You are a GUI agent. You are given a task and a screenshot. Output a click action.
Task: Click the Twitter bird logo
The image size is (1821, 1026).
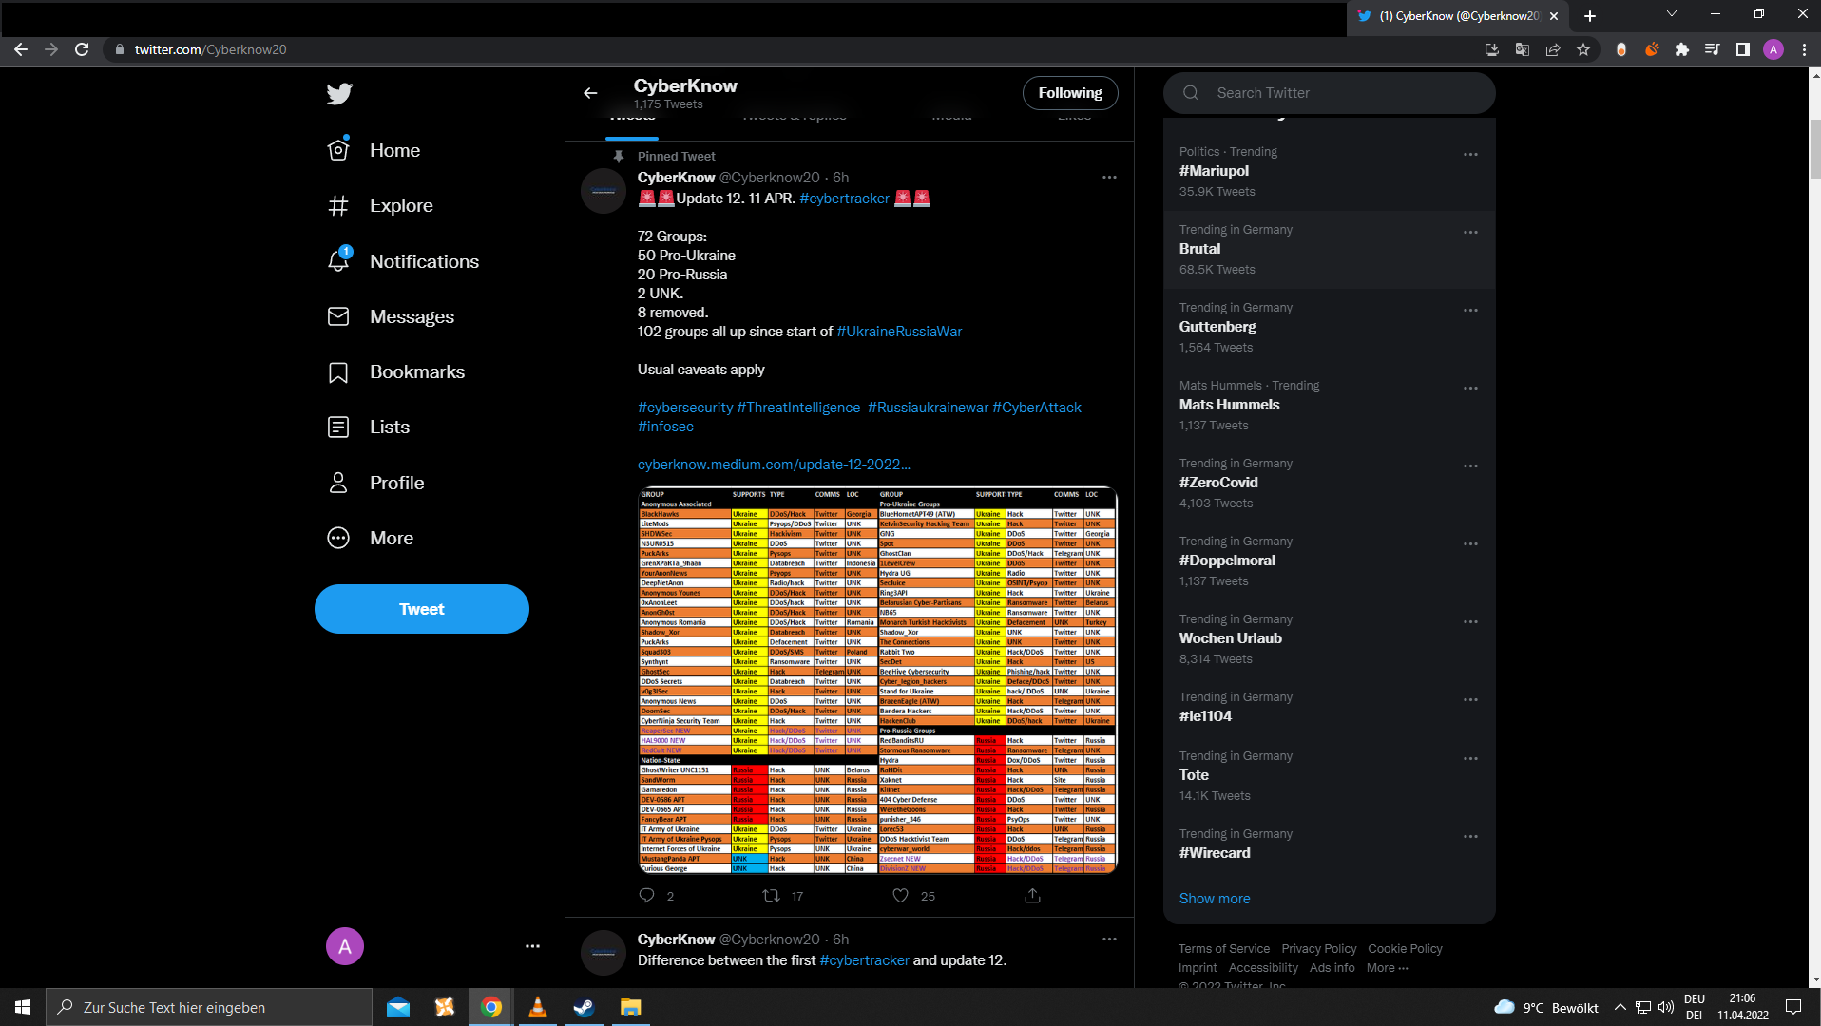tap(339, 93)
